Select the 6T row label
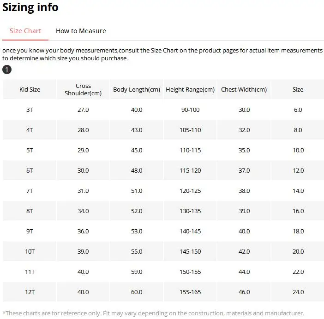The image size is (324, 319). (30, 170)
